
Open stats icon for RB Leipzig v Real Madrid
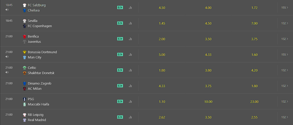(x=130, y=117)
